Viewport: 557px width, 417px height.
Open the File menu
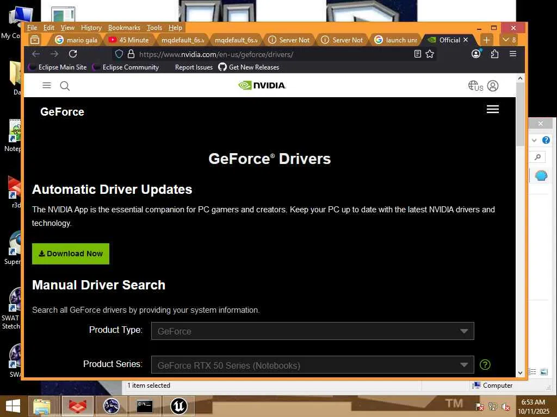(32, 28)
